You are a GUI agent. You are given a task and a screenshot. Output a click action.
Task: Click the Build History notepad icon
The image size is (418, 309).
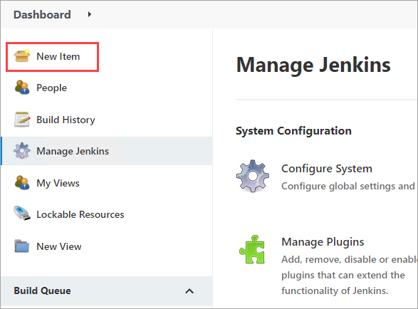[x=21, y=119]
